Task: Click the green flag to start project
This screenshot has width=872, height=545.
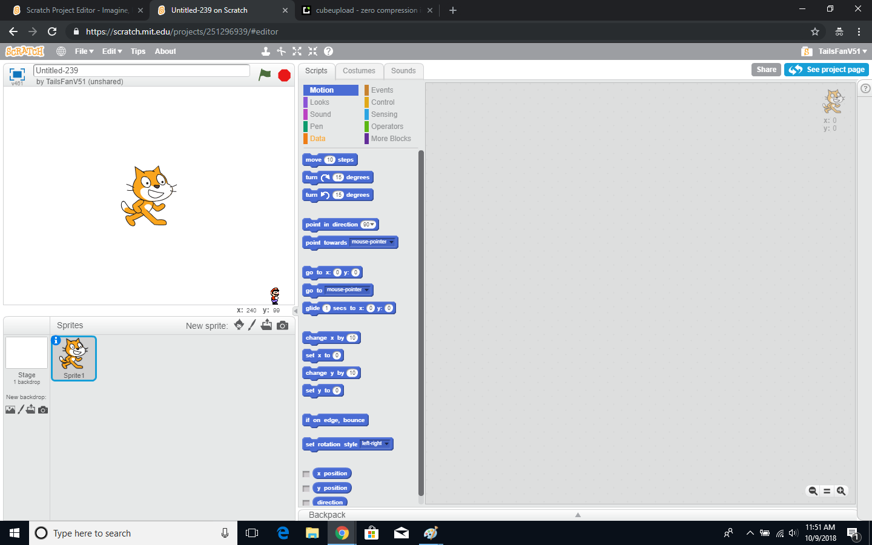Action: pyautogui.click(x=265, y=74)
